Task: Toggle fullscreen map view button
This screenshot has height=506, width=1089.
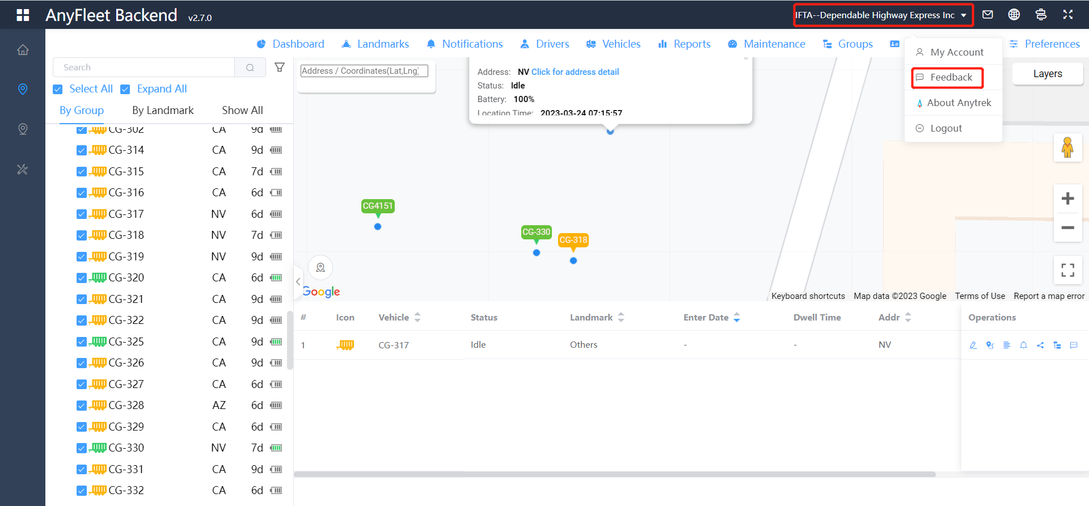Action: coord(1067,270)
